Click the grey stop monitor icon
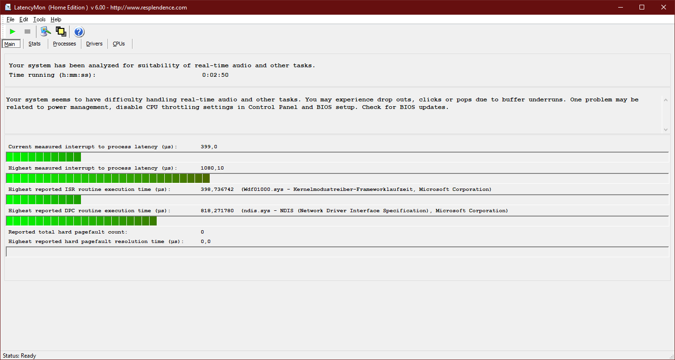The width and height of the screenshot is (675, 360). pos(27,31)
